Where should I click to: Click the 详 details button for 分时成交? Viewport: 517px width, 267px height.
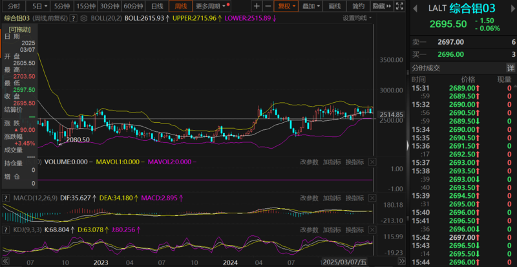click(x=511, y=68)
